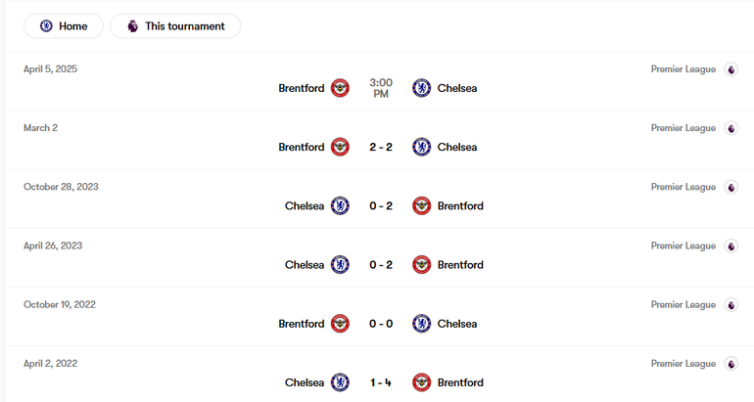The height and width of the screenshot is (402, 754).
Task: Click Chelsea crest in October 28, 2023 match
Action: 340,206
